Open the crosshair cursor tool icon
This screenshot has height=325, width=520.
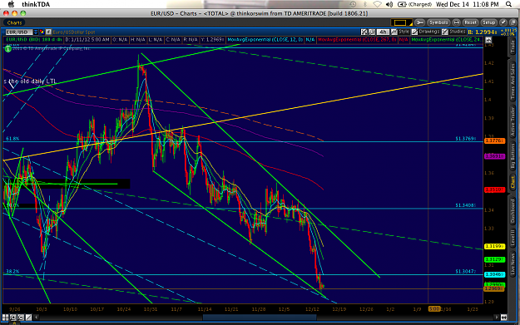click(x=364, y=32)
